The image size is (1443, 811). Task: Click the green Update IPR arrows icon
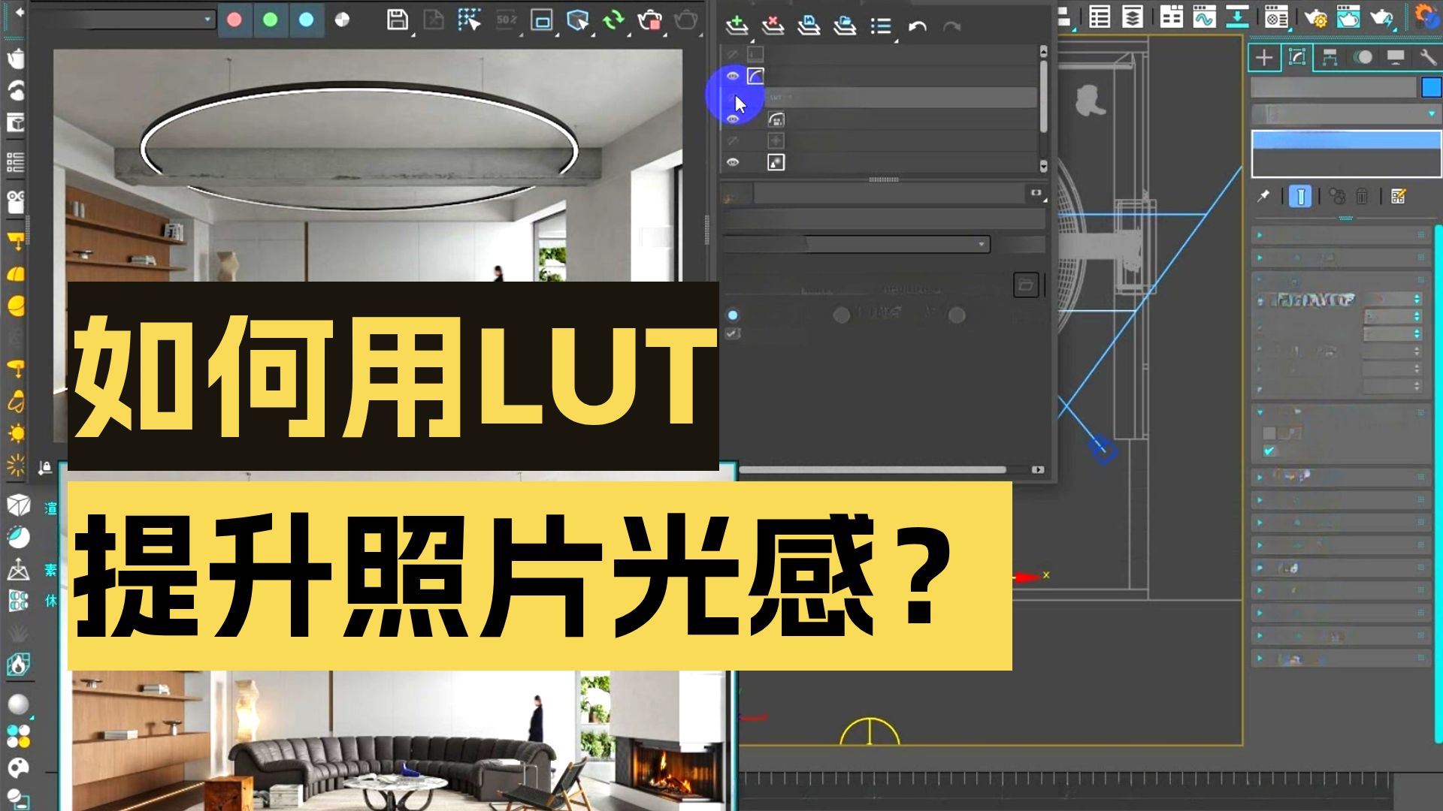tap(613, 20)
